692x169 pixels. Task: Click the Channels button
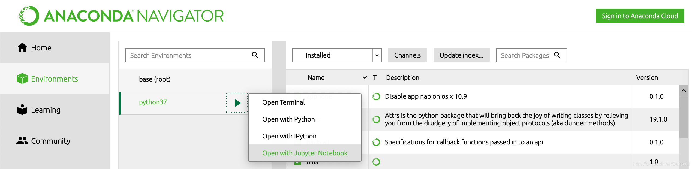[407, 55]
